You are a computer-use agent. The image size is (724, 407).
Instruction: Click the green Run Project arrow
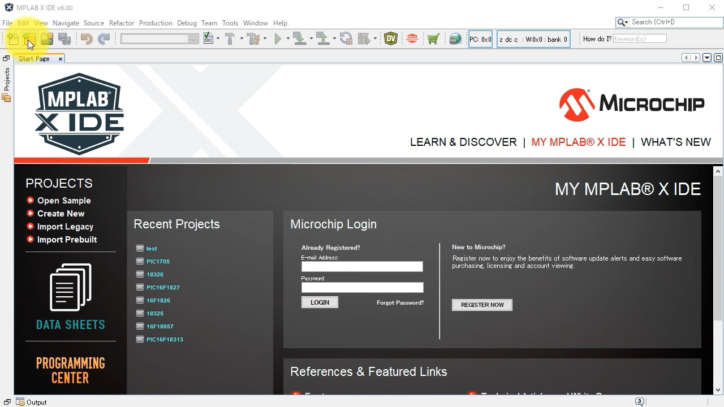pos(278,38)
